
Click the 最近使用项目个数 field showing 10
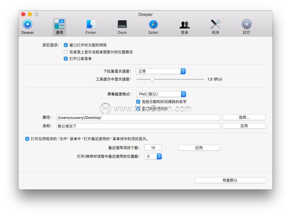pos(153,148)
